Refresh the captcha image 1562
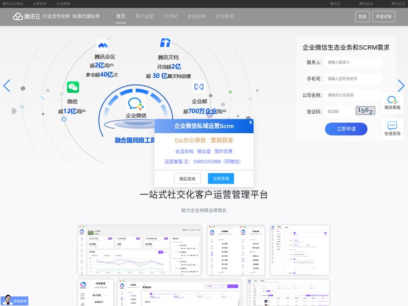 pyautogui.click(x=365, y=110)
